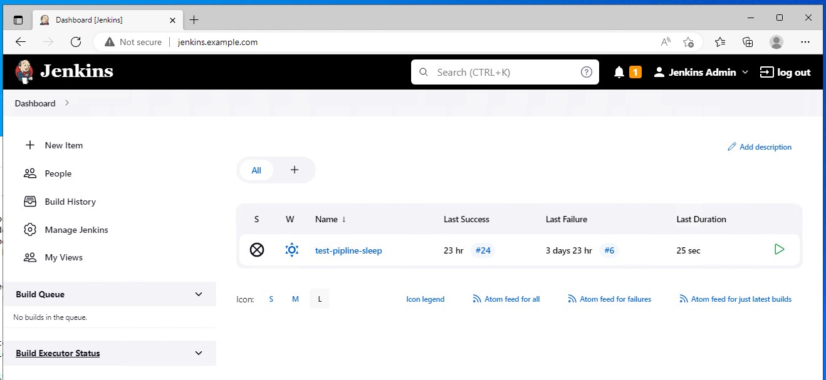Collapse the Build Queue panel
The height and width of the screenshot is (380, 826).
click(199, 294)
